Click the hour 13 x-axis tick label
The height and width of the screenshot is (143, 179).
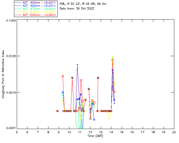click(101, 132)
